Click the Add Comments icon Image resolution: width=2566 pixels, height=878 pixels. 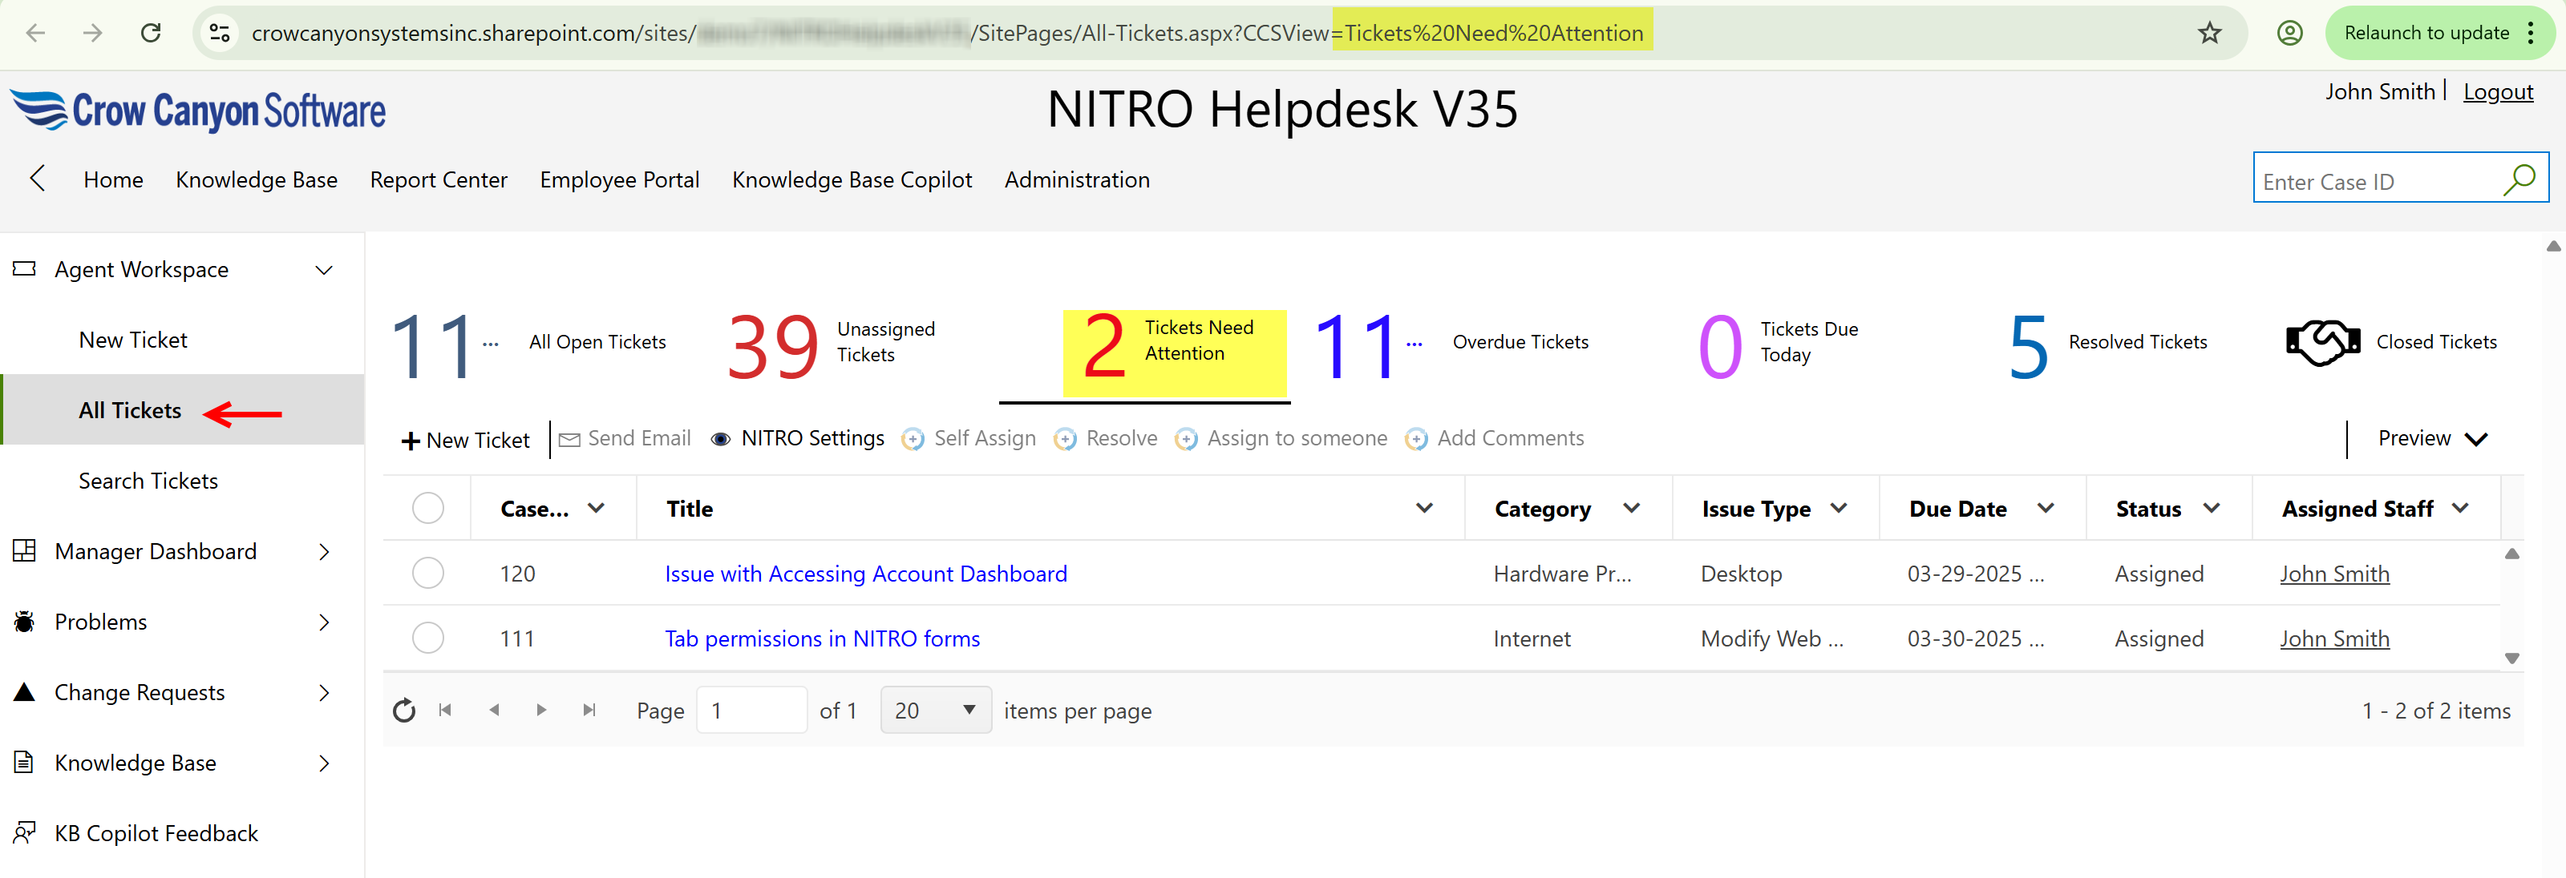1415,438
